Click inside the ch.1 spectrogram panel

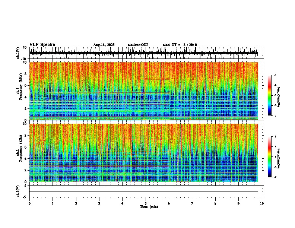[143, 91]
